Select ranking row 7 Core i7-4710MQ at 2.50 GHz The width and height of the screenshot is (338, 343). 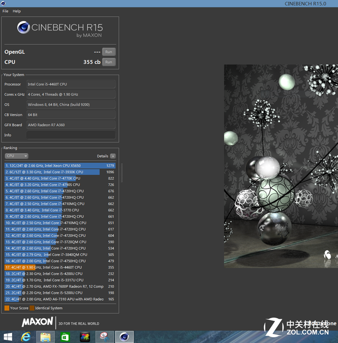click(x=60, y=204)
